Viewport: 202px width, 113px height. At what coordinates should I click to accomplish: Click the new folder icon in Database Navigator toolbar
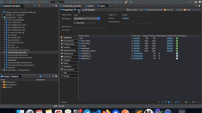[39, 6]
